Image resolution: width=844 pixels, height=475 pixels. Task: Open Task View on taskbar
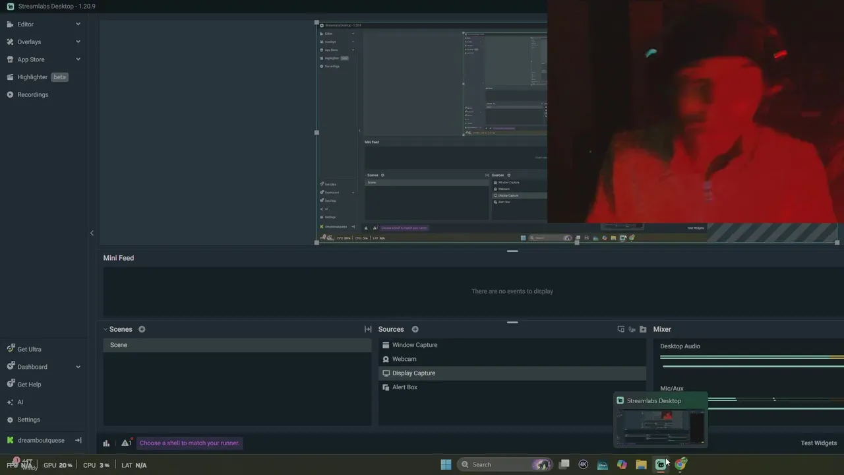564,464
